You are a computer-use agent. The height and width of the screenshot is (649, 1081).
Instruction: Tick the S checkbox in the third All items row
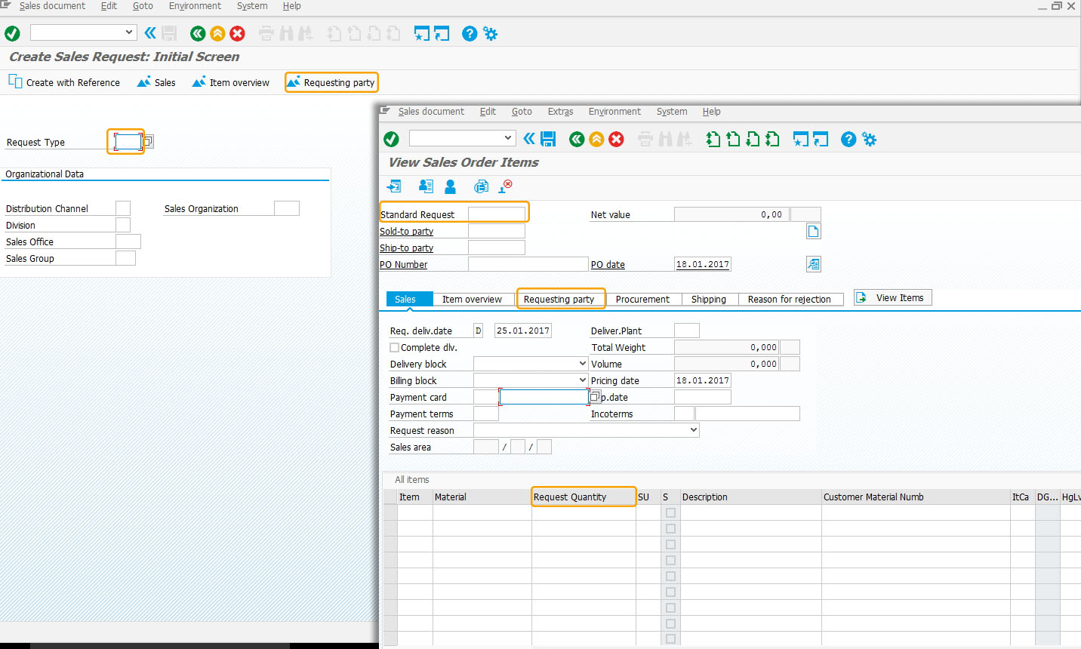[x=670, y=545]
